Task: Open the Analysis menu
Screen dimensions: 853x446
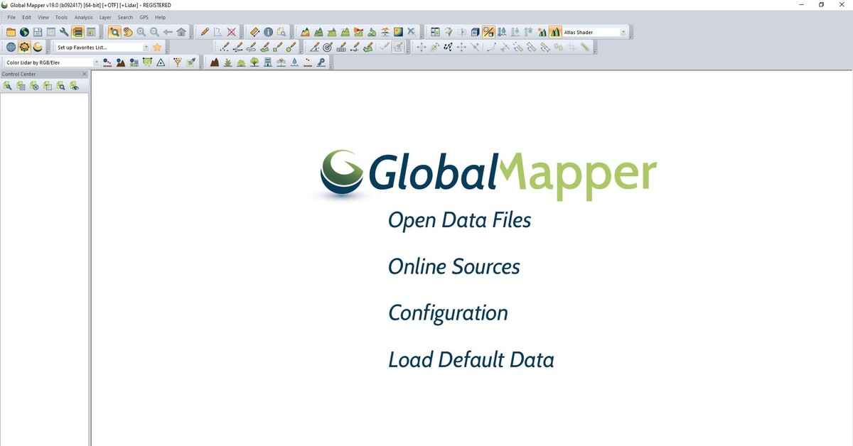Action: pyautogui.click(x=83, y=17)
